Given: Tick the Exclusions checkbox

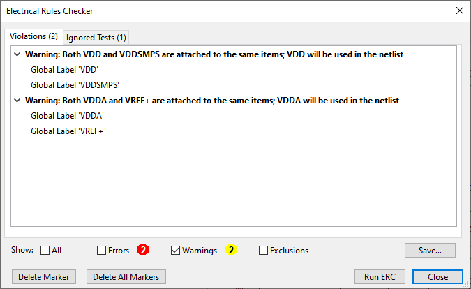Looking at the screenshot, I should (x=264, y=251).
